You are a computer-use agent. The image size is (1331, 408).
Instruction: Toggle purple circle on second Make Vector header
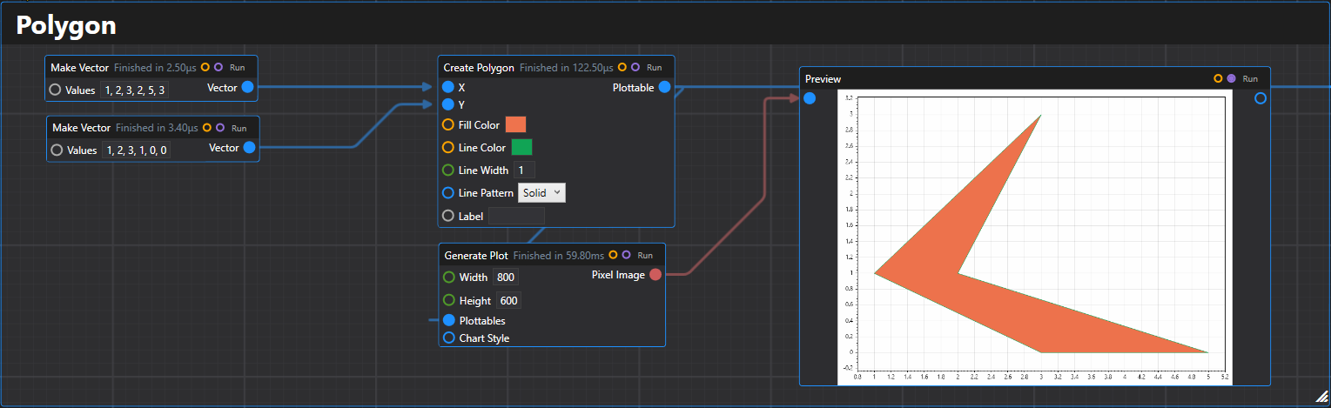pos(220,128)
